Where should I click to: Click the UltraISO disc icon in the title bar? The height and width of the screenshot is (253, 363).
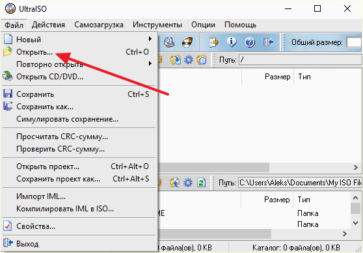pyautogui.click(x=10, y=8)
